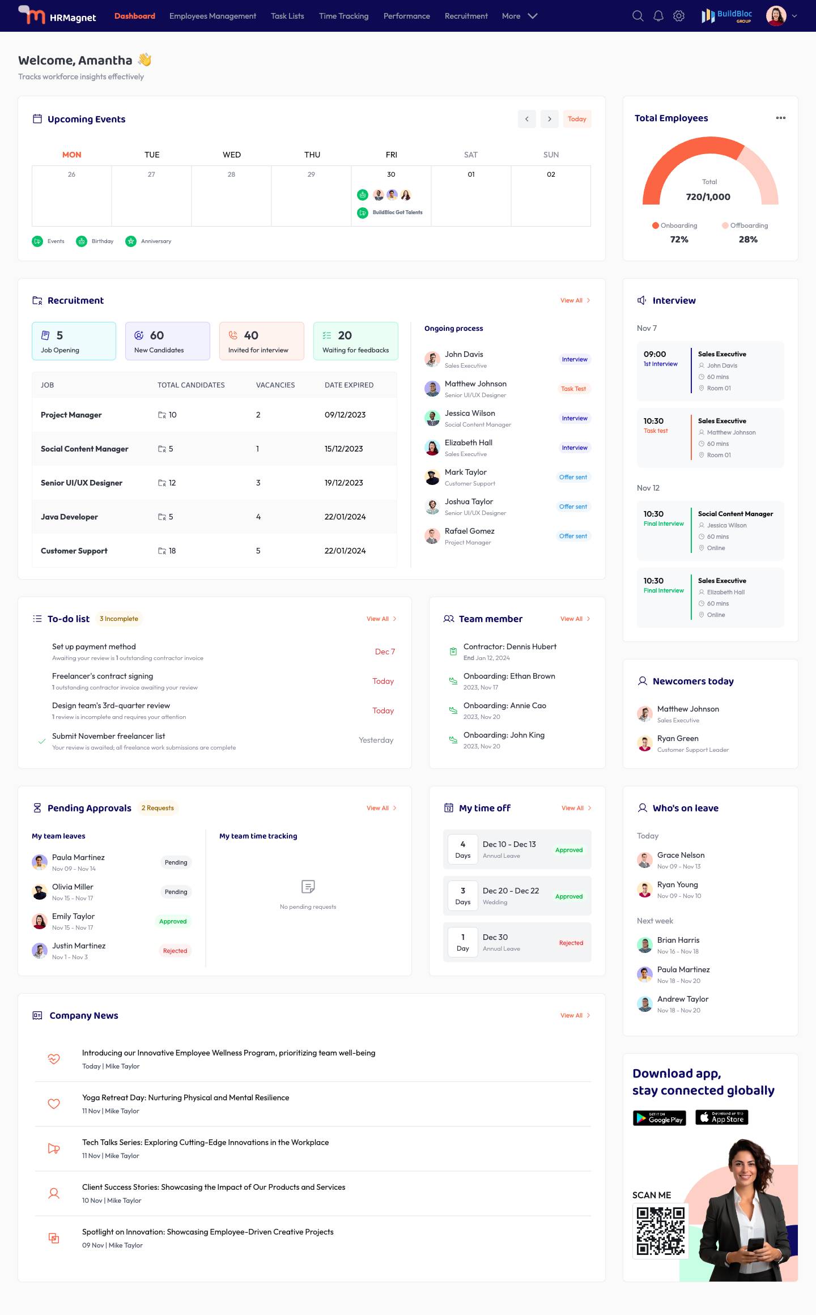
Task: Click the Tech Talks megaphone news icon
Action: (x=54, y=1148)
